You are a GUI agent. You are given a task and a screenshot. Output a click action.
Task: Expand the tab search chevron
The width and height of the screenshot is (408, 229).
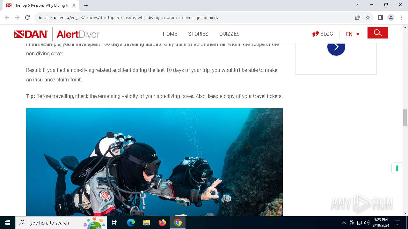tap(357, 5)
